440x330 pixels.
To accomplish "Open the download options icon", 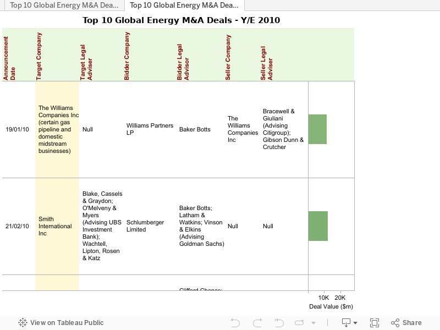I will click(x=346, y=323).
